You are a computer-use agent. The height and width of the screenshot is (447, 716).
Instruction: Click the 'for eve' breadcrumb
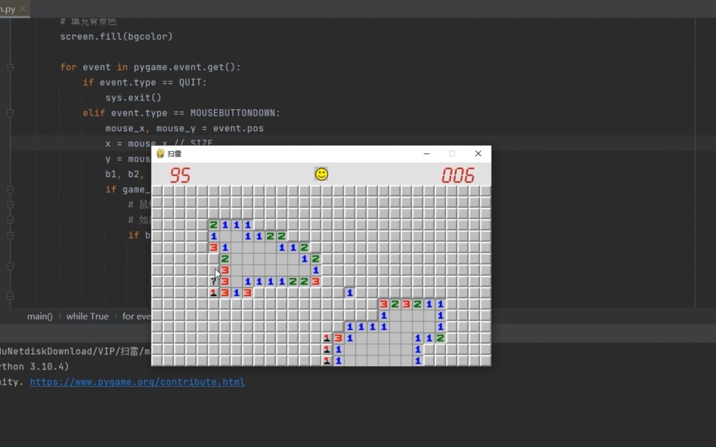[136, 316]
